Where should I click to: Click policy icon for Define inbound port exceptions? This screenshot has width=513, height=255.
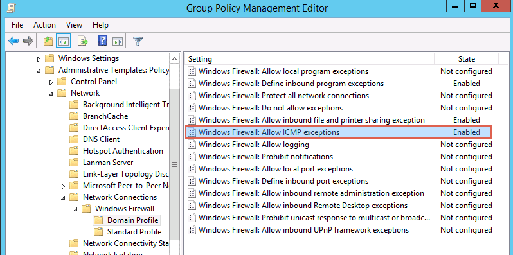192,180
